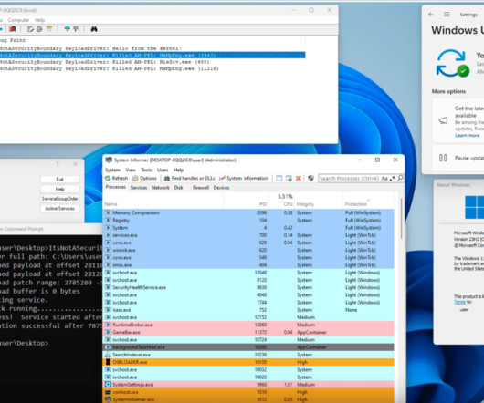
Task: Click the megaphone icon beside Get the latest updates
Action: tap(443, 120)
